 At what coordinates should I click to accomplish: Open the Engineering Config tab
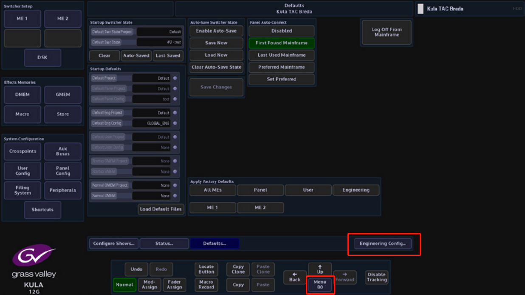click(383, 244)
